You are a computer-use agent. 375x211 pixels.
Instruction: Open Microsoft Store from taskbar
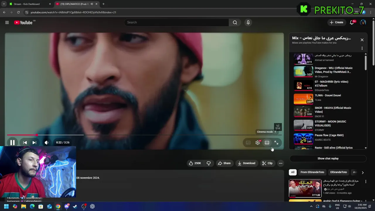[x=41, y=206]
